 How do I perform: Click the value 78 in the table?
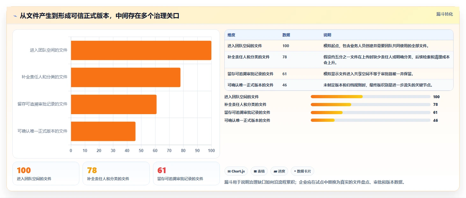[x=285, y=57]
